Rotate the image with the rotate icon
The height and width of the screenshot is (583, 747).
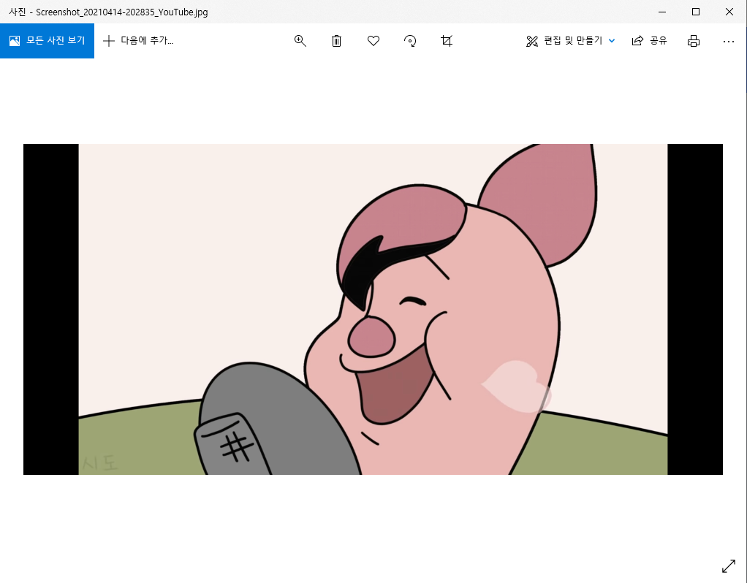pyautogui.click(x=410, y=41)
